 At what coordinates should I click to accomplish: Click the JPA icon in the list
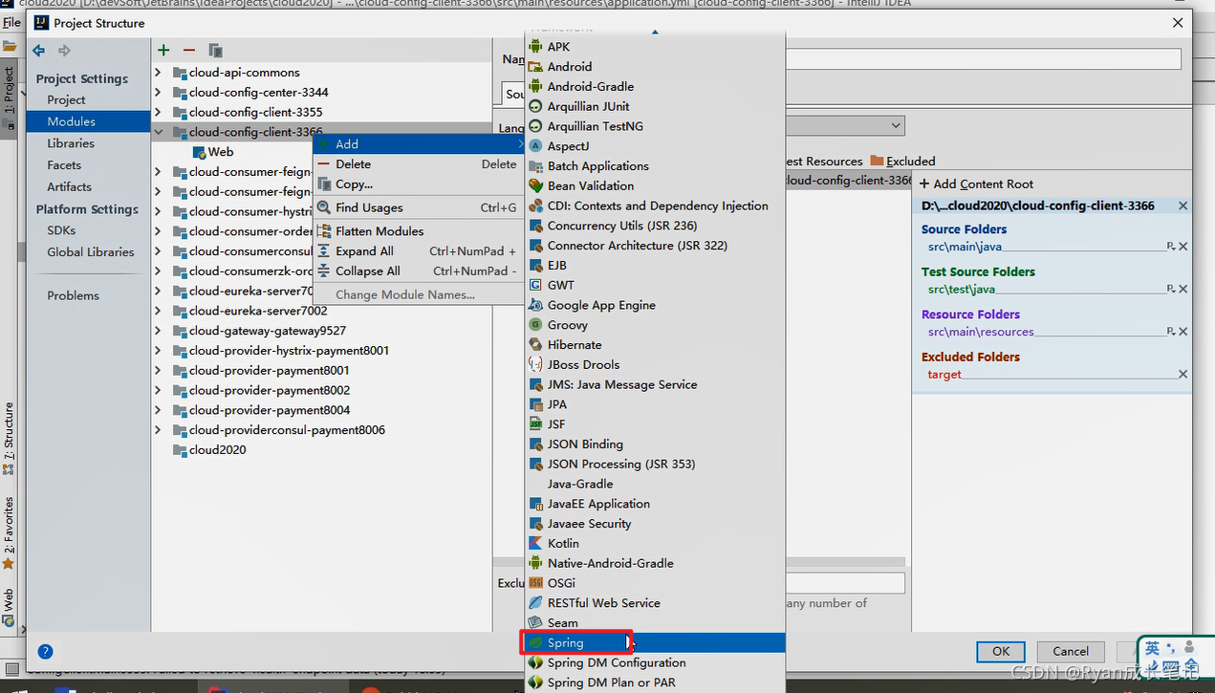[x=536, y=404]
